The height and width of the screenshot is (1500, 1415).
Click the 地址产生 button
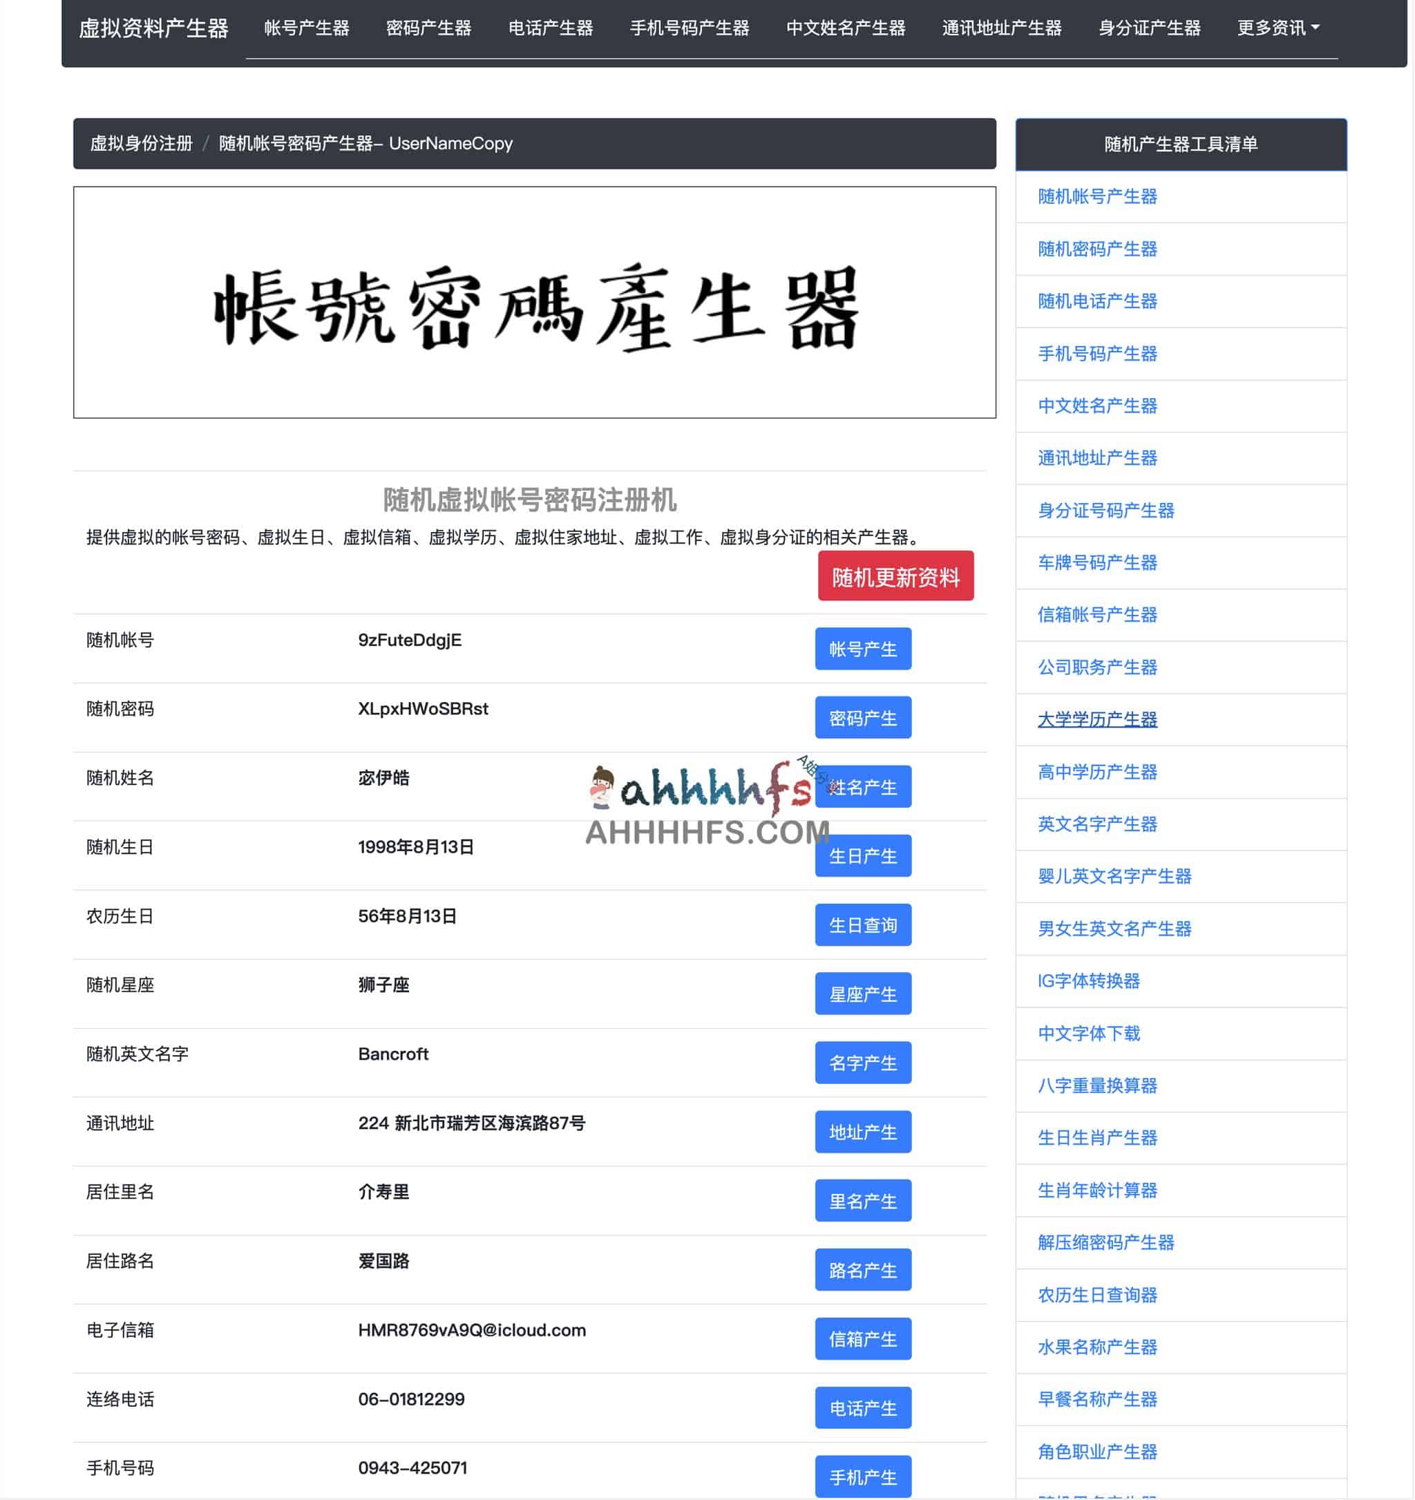pyautogui.click(x=862, y=1132)
